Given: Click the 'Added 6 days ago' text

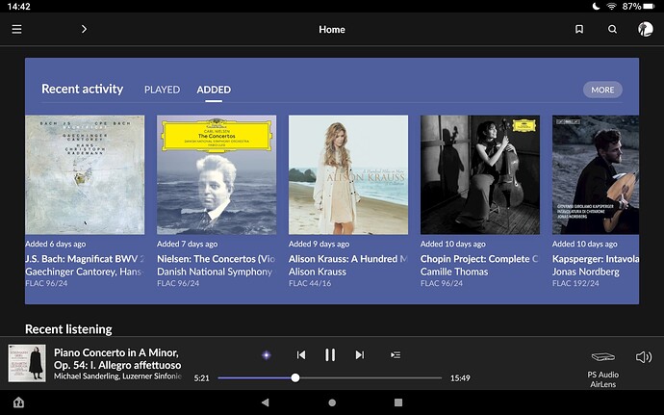Looking at the screenshot, I should click(56, 245).
